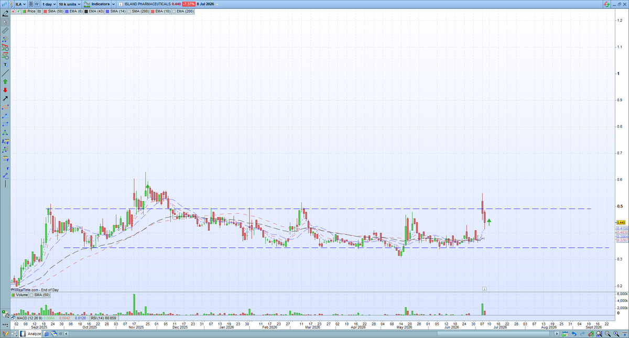The width and height of the screenshot is (629, 338).
Task: Select the ellipse drawing tool
Action: pyautogui.click(x=5, y=107)
